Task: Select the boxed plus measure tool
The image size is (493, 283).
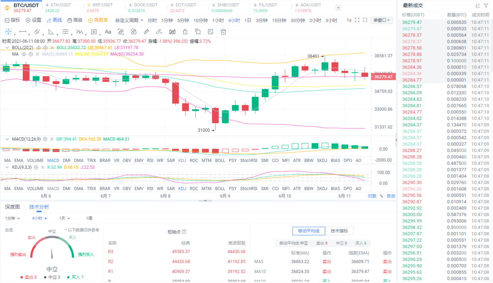Action: click(x=94, y=32)
